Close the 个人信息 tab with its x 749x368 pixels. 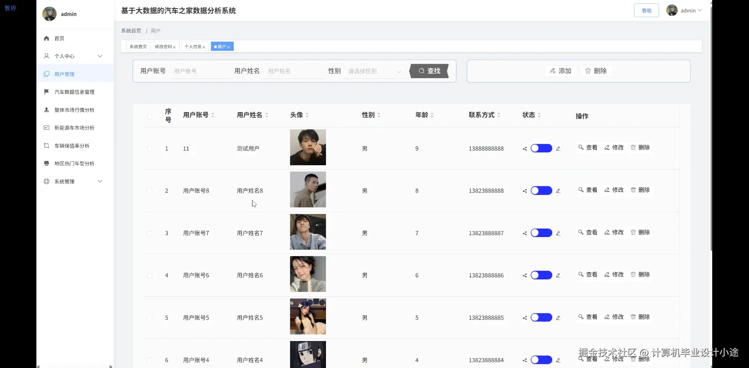[204, 47]
